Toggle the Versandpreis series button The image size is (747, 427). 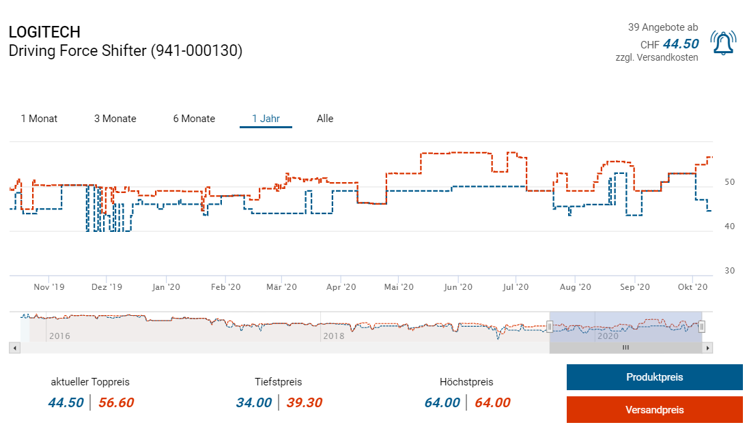(655, 410)
